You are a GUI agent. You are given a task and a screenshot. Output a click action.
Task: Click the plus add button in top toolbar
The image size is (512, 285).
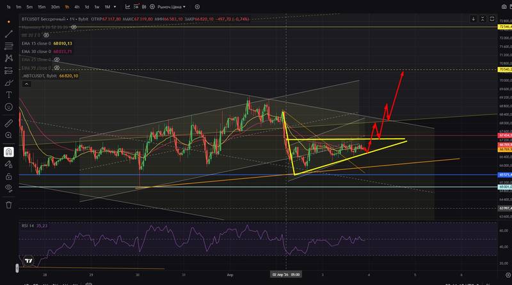click(197, 6)
